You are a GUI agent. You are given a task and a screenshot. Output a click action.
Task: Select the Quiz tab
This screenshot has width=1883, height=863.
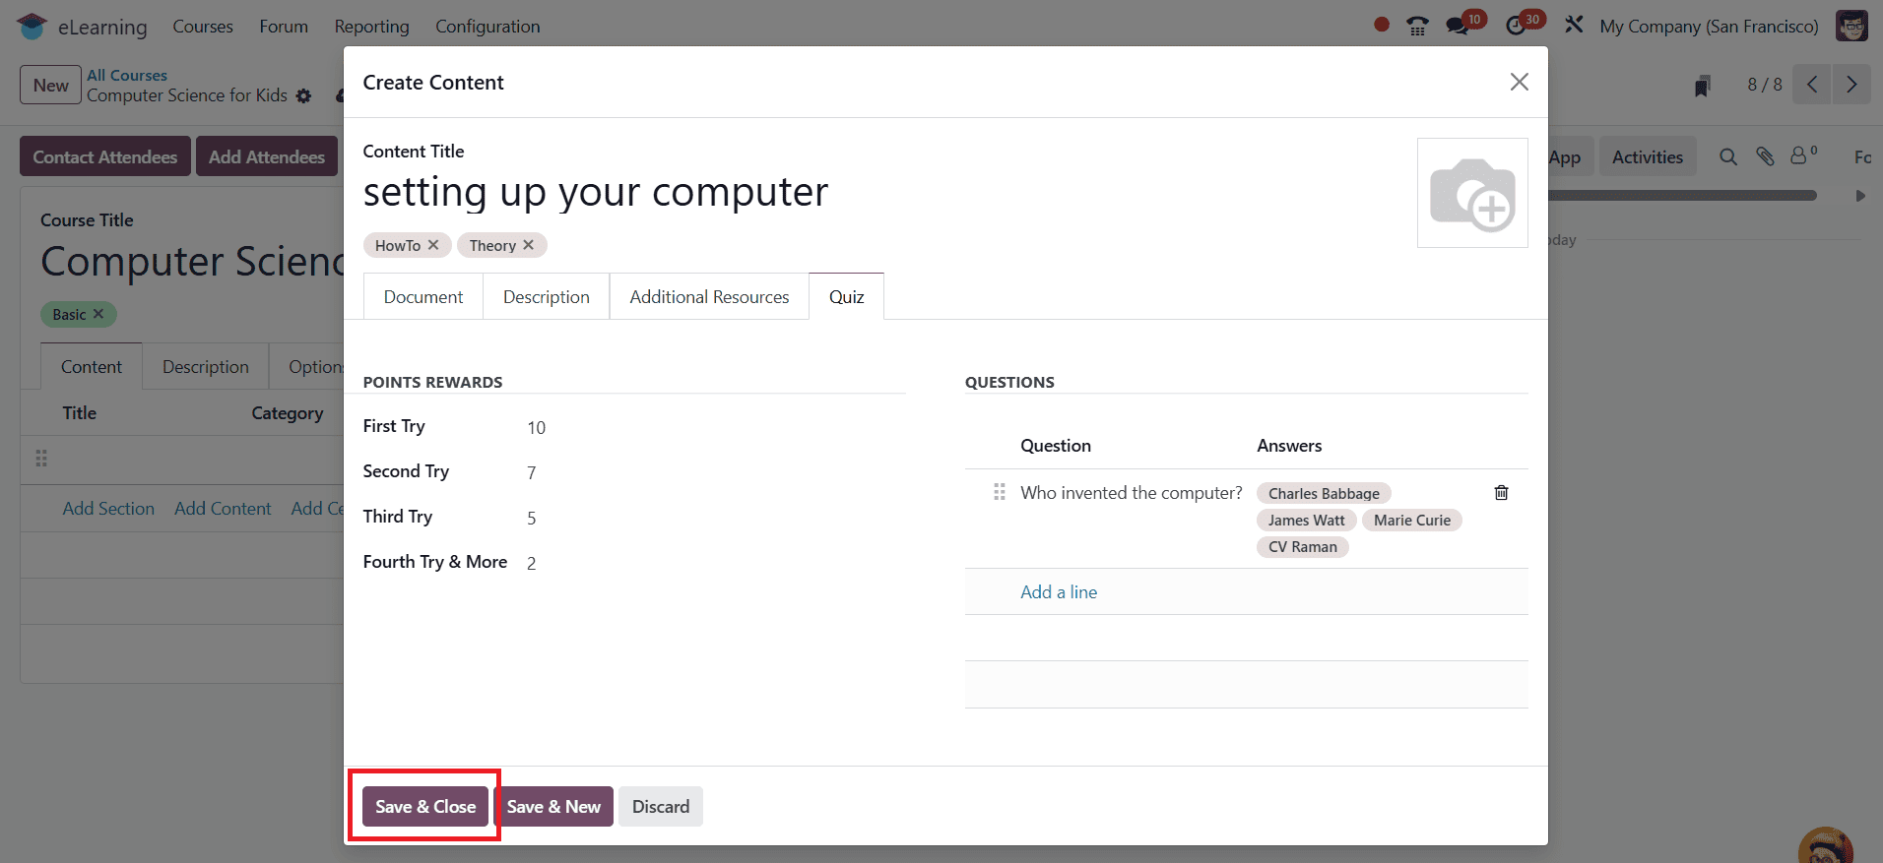pyautogui.click(x=847, y=297)
